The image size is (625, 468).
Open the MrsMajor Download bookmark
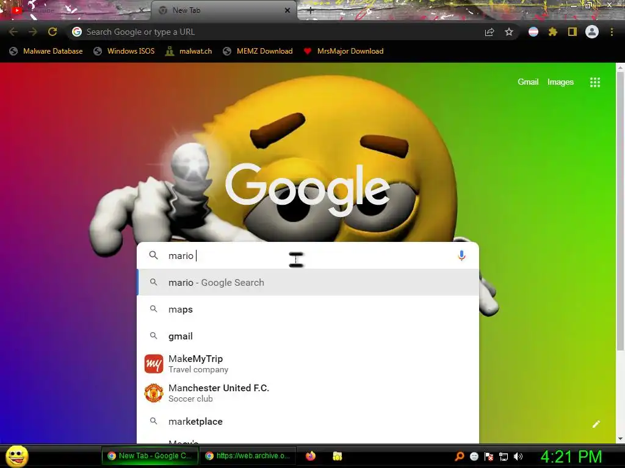[344, 51]
